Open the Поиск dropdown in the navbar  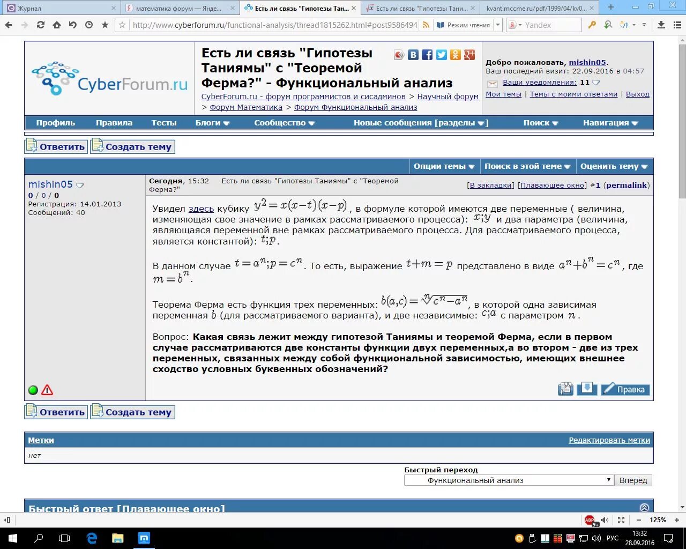(x=541, y=123)
